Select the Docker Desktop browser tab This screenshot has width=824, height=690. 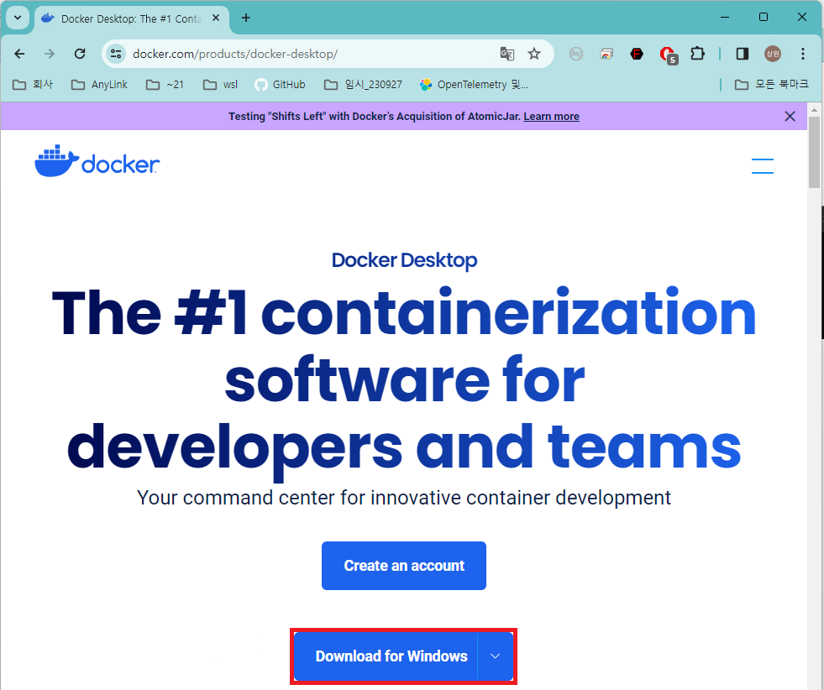[x=131, y=19]
